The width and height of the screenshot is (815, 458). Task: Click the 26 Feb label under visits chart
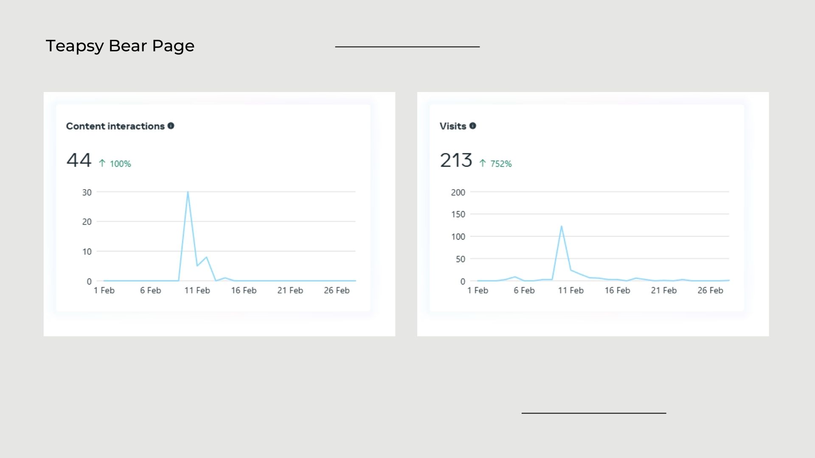[710, 290]
